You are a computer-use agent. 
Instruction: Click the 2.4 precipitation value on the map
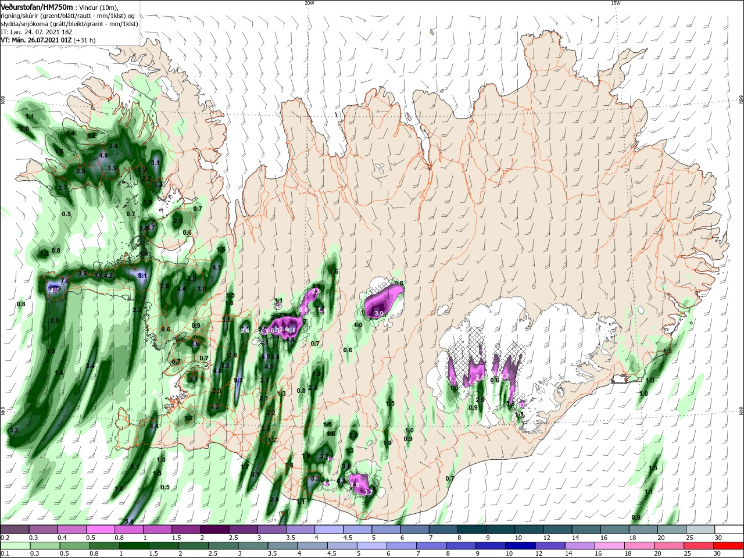click(113, 146)
